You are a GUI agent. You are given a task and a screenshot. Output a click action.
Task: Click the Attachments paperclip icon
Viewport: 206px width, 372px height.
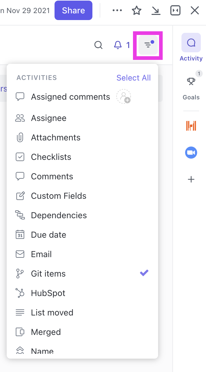pyautogui.click(x=20, y=137)
